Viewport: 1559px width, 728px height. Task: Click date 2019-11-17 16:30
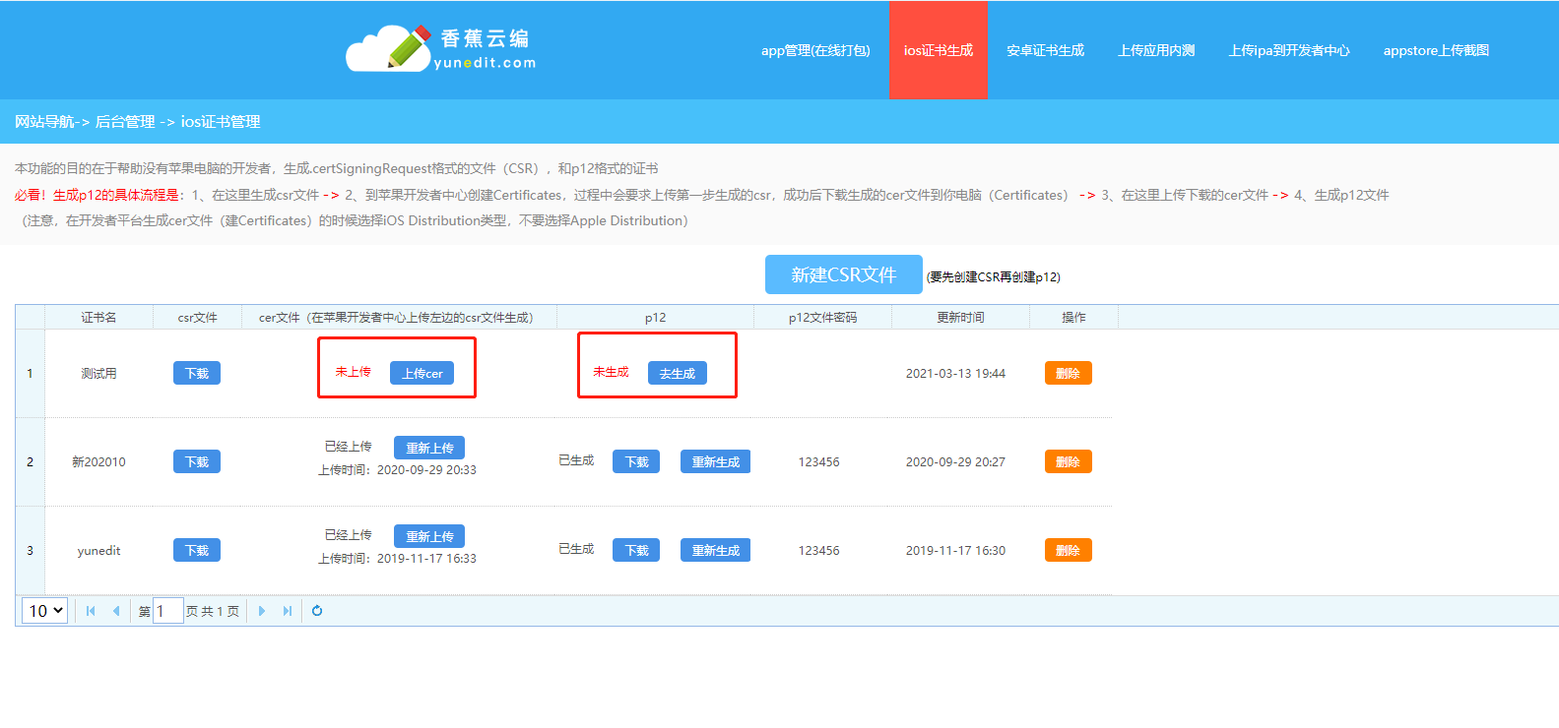pos(955,550)
